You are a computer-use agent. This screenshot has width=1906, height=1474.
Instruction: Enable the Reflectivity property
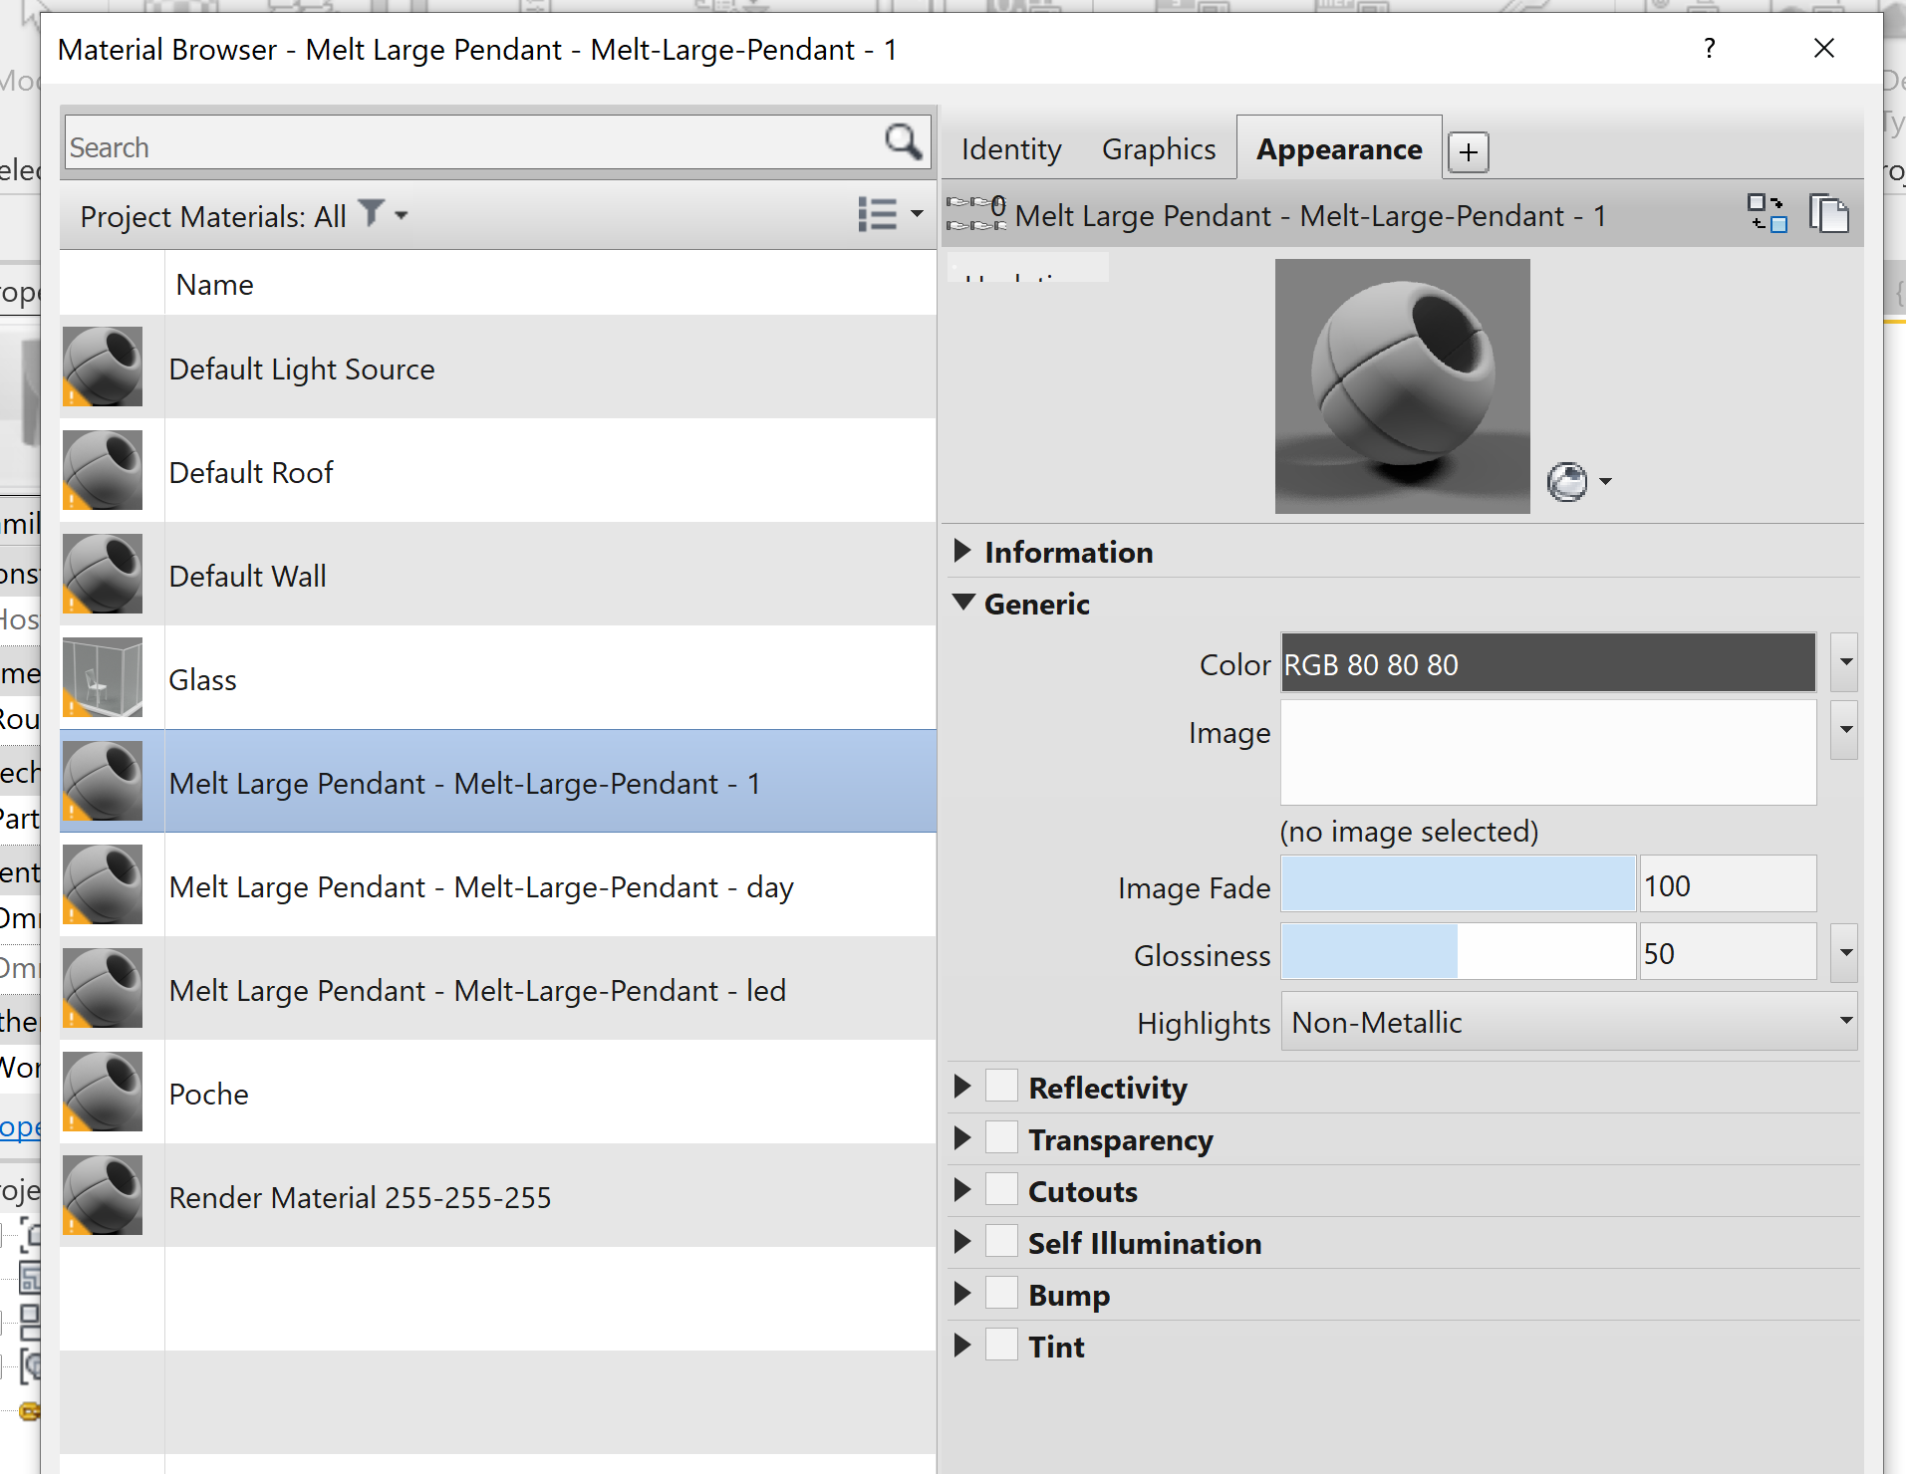tap(1000, 1085)
